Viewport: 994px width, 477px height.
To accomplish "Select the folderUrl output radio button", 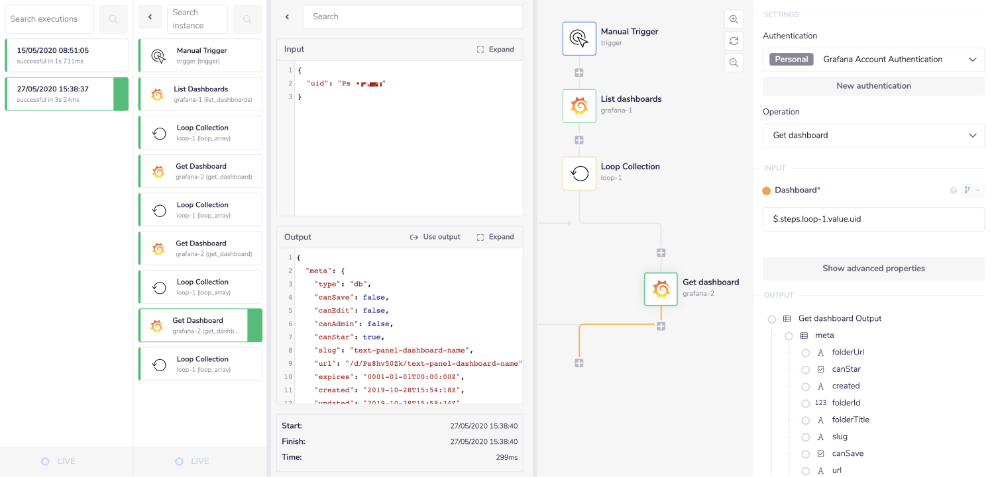I will [x=806, y=353].
